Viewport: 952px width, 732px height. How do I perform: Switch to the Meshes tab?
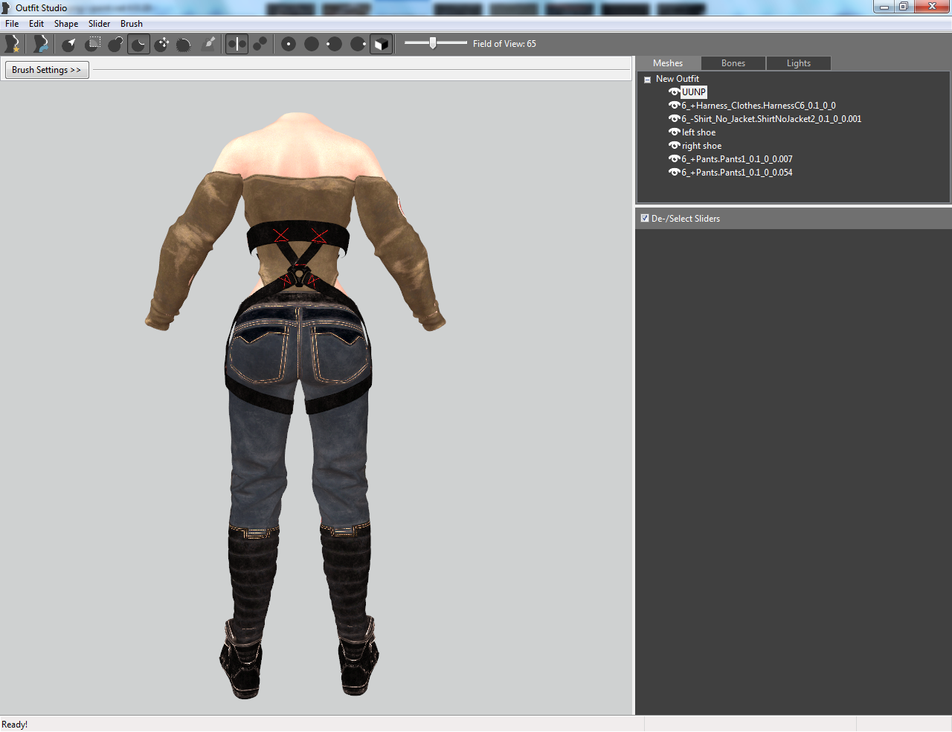click(x=668, y=63)
